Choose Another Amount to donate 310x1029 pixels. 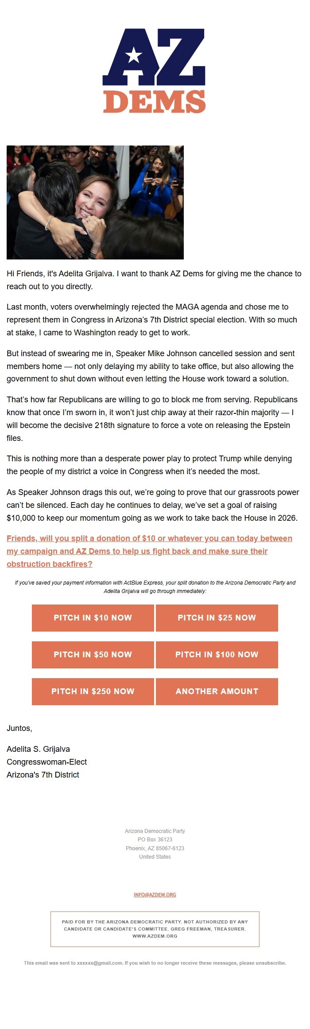(x=217, y=691)
